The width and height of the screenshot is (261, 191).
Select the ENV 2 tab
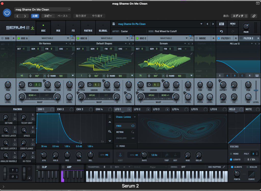click(65, 109)
